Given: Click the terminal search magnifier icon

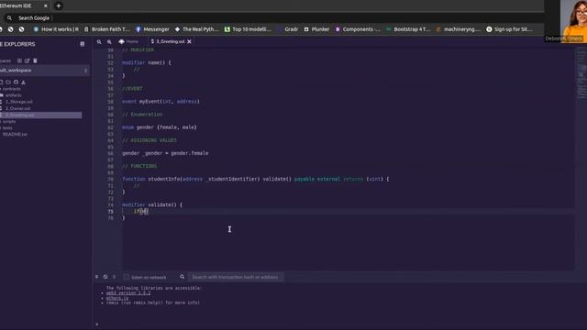Looking at the screenshot, I should [x=182, y=277].
